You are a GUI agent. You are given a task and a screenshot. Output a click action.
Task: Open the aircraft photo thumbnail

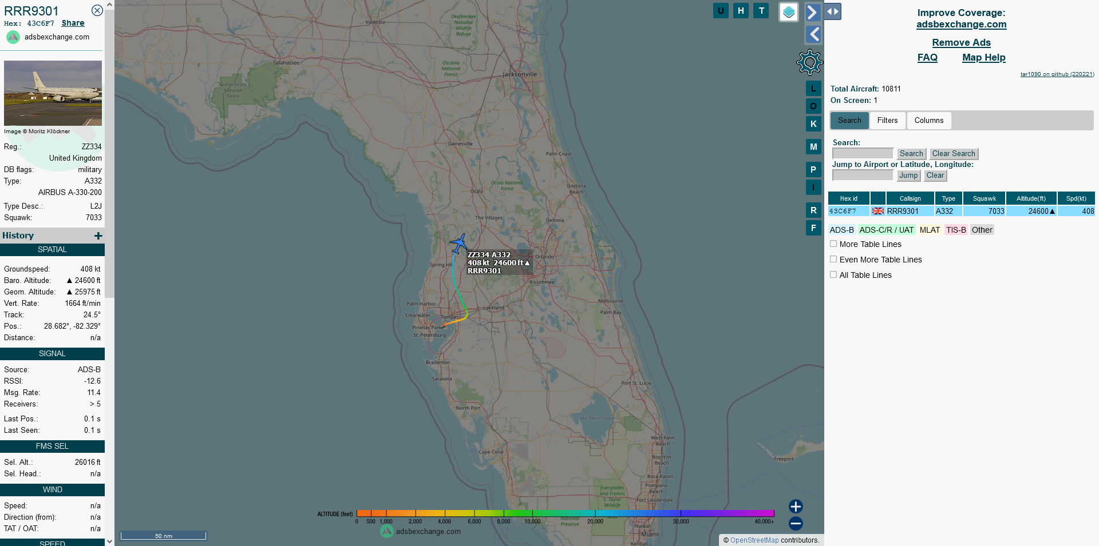53,93
